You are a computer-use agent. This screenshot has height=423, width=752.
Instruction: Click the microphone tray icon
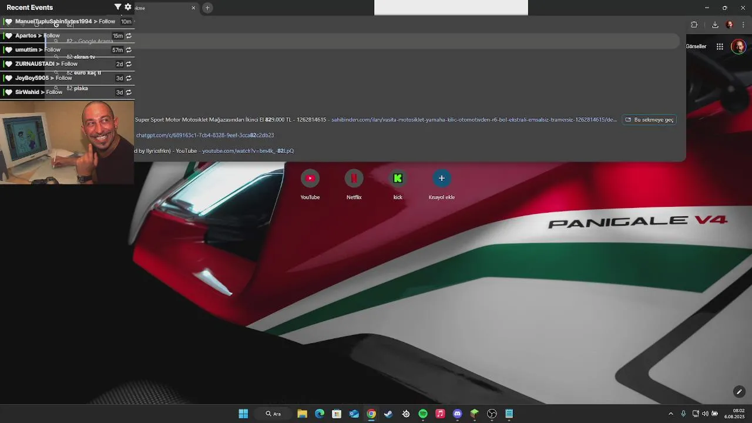(x=683, y=414)
